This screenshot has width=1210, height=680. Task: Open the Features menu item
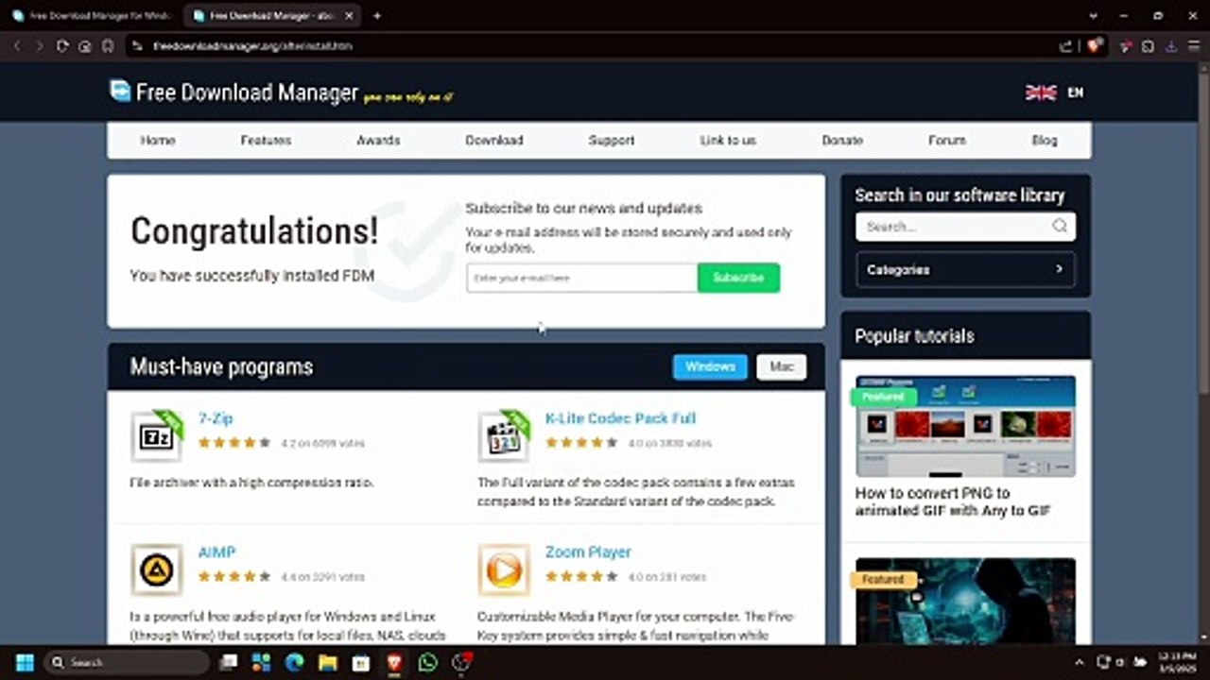click(x=266, y=140)
